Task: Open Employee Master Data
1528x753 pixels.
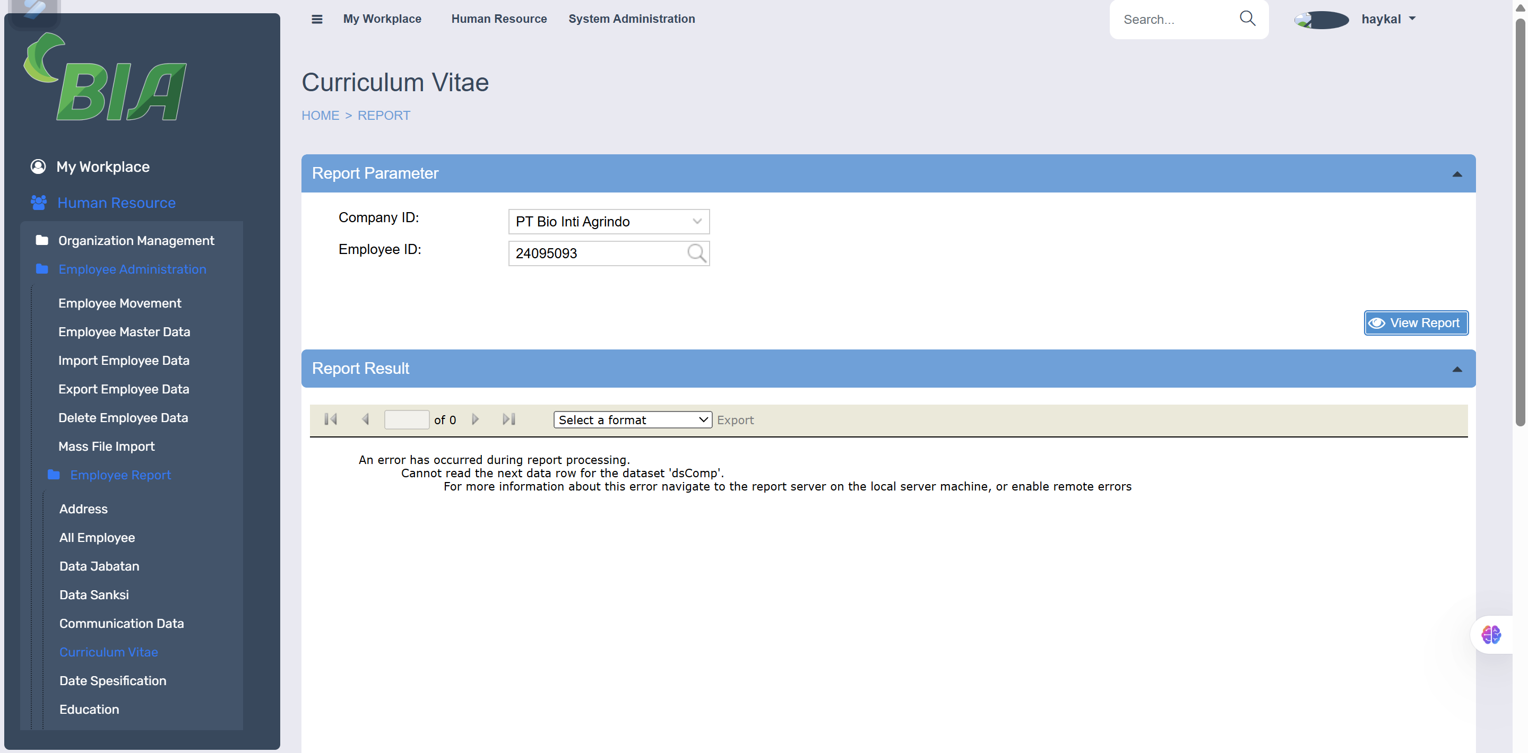Action: pos(124,332)
